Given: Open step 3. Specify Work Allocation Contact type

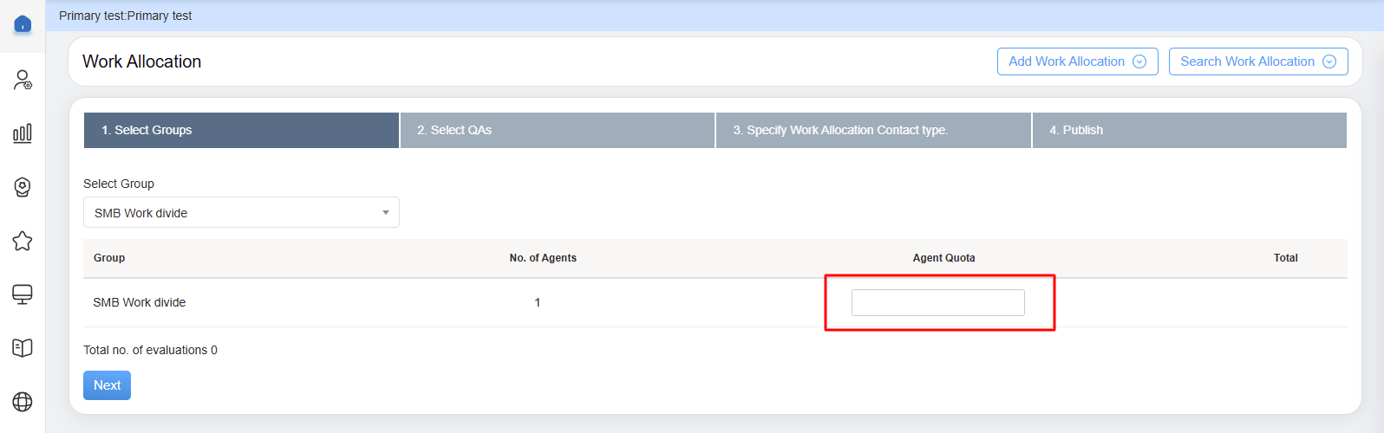Looking at the screenshot, I should tap(873, 130).
